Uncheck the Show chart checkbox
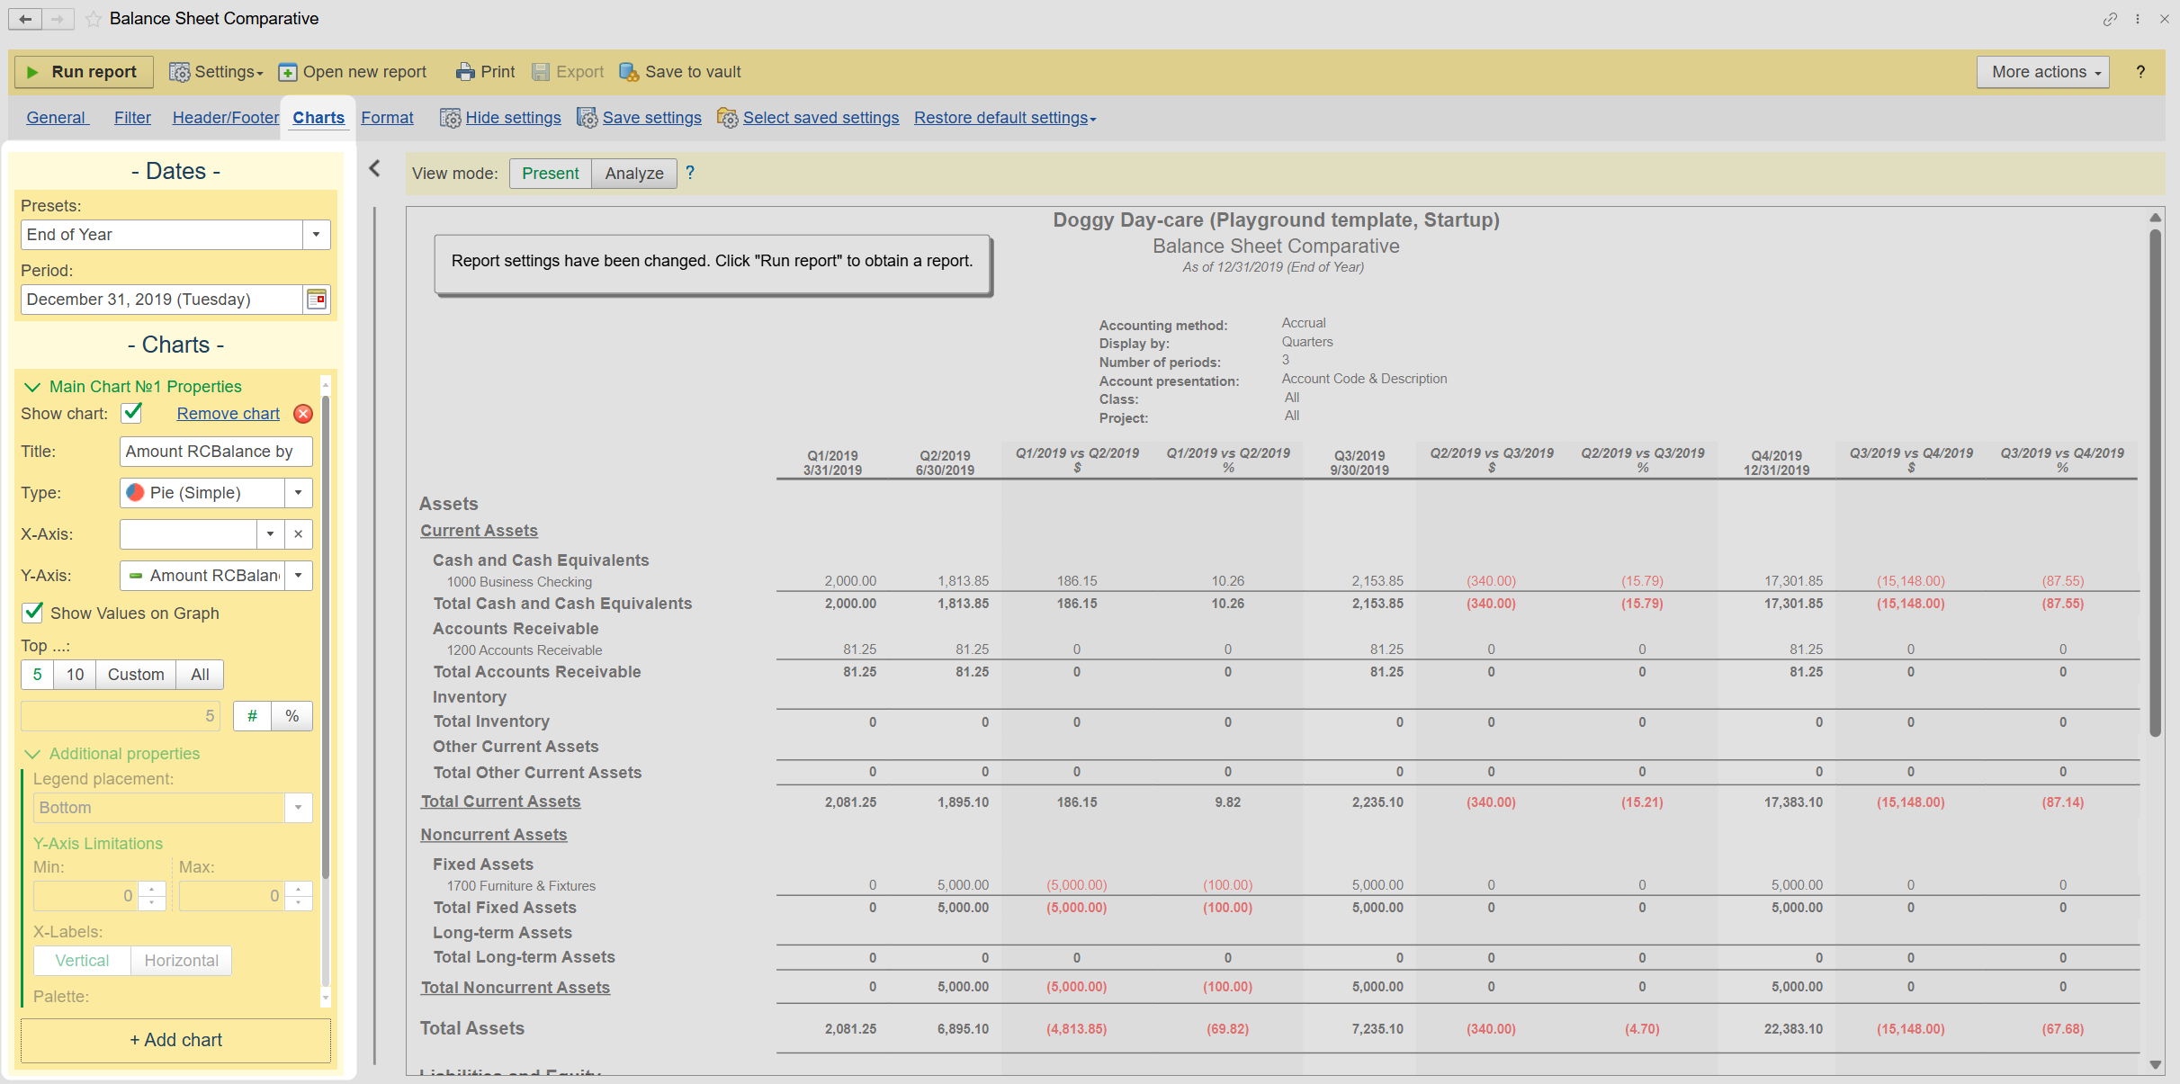Image resolution: width=2180 pixels, height=1084 pixels. click(133, 413)
